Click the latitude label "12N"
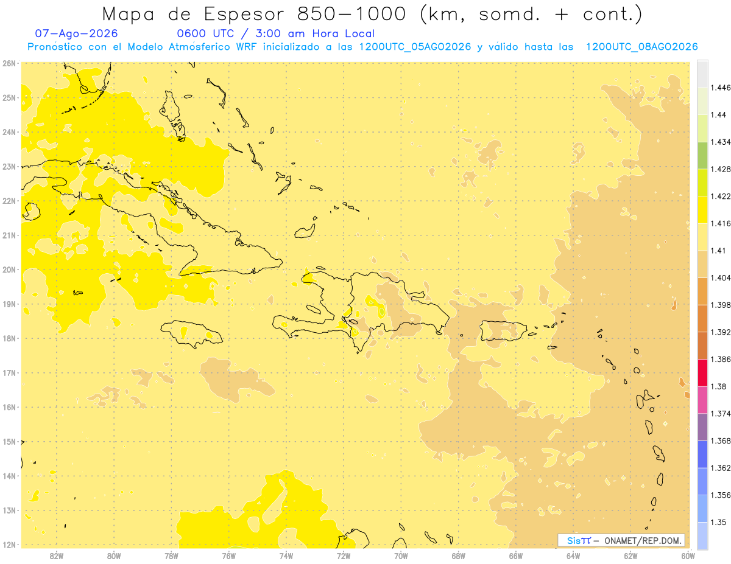The width and height of the screenshot is (731, 564). pyautogui.click(x=9, y=545)
